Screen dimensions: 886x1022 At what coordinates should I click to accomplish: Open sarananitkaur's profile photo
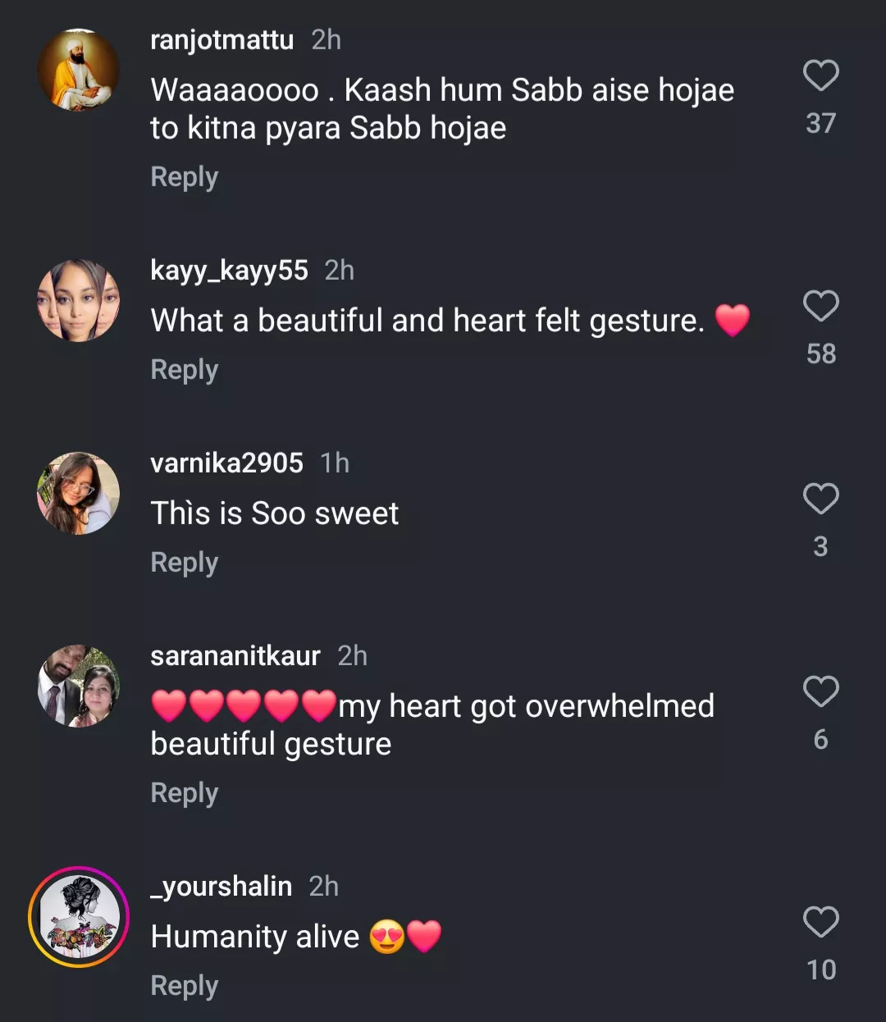click(x=79, y=686)
